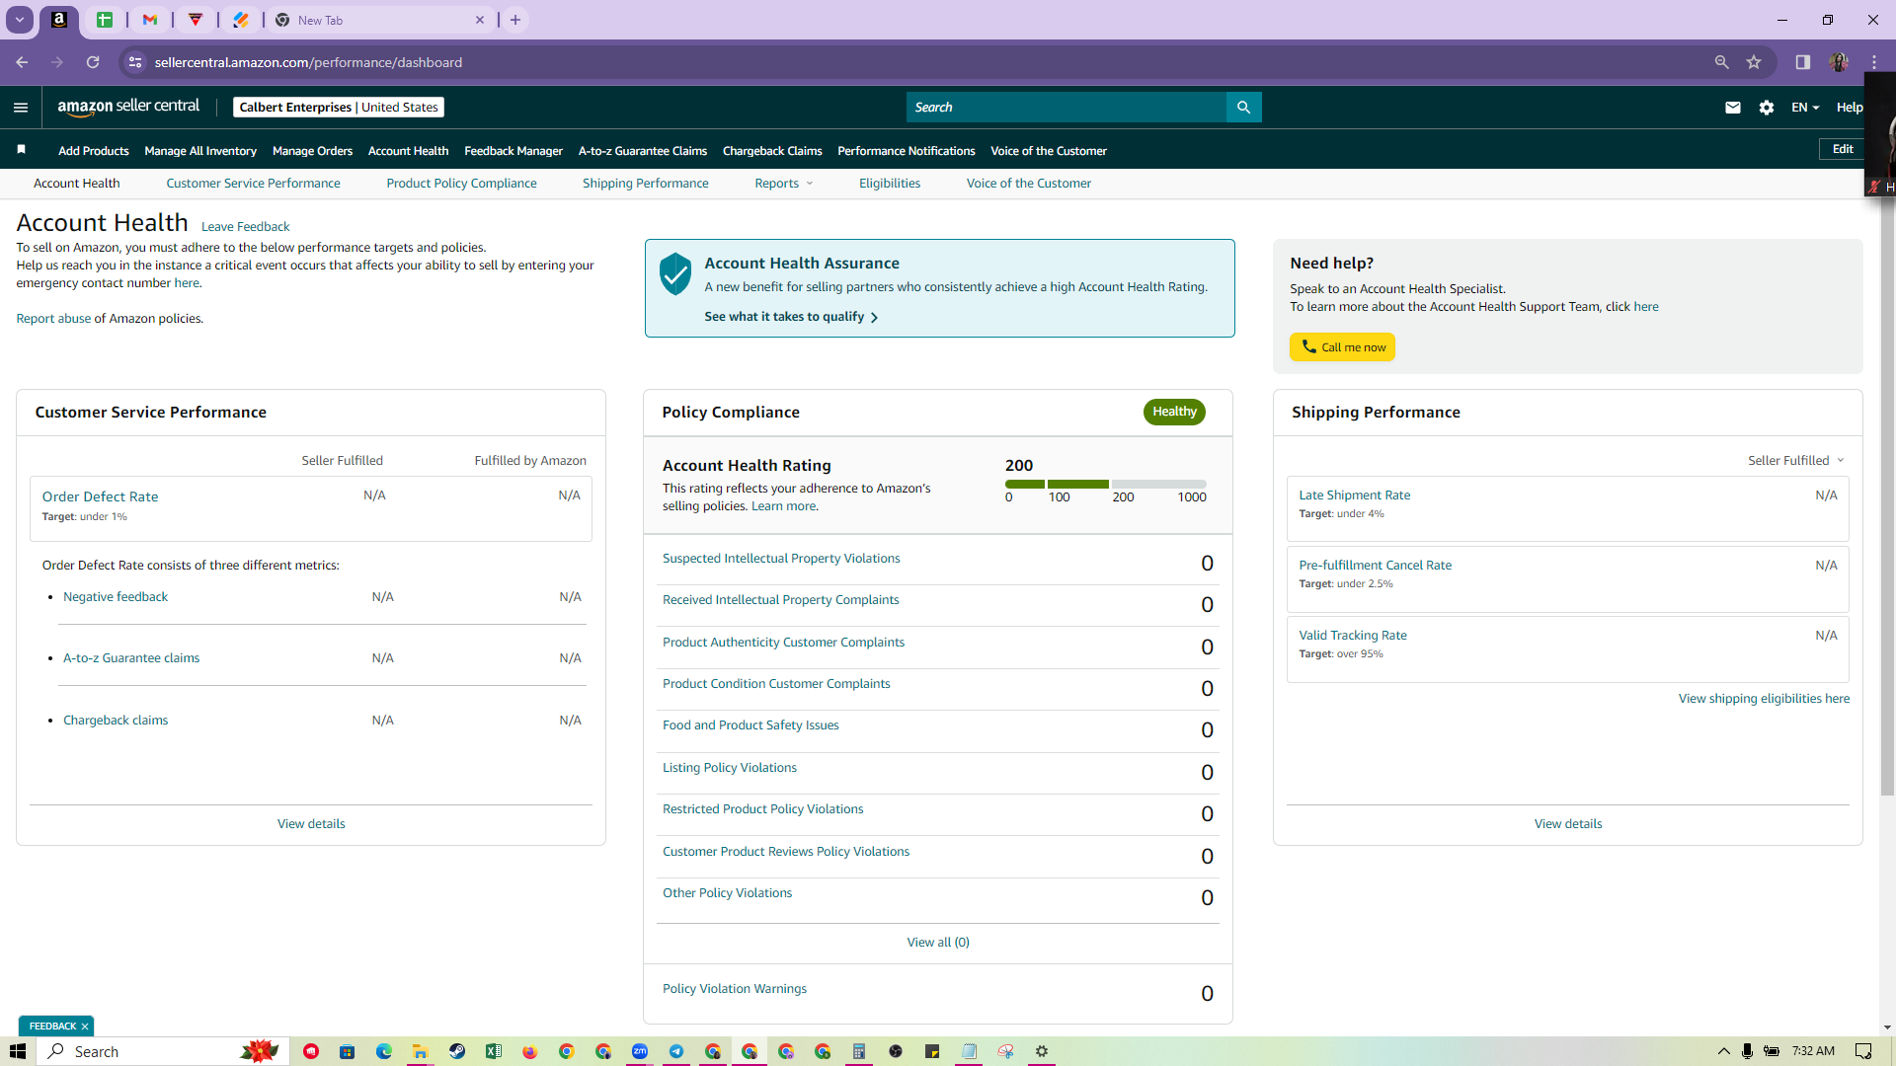Image resolution: width=1896 pixels, height=1066 pixels.
Task: Open Telegram from the taskbar
Action: tap(676, 1051)
